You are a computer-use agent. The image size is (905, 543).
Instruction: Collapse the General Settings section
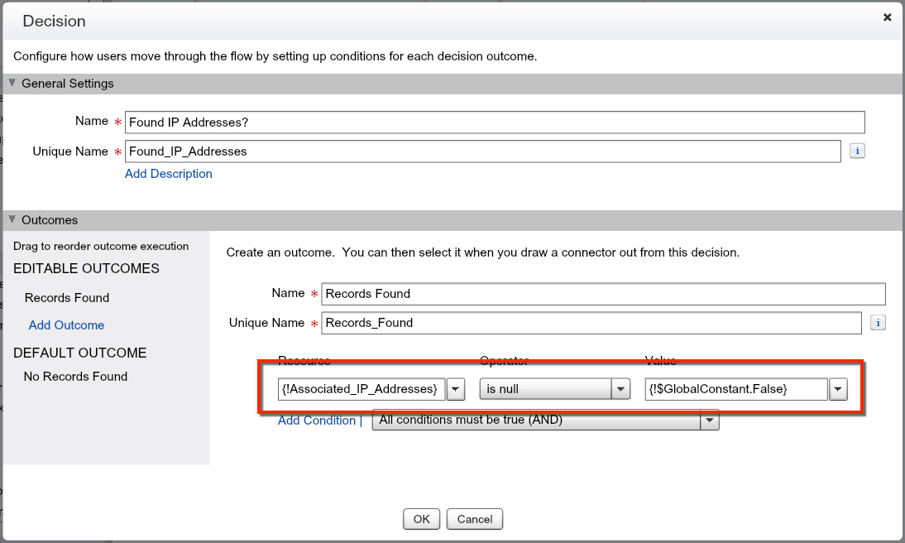point(12,84)
